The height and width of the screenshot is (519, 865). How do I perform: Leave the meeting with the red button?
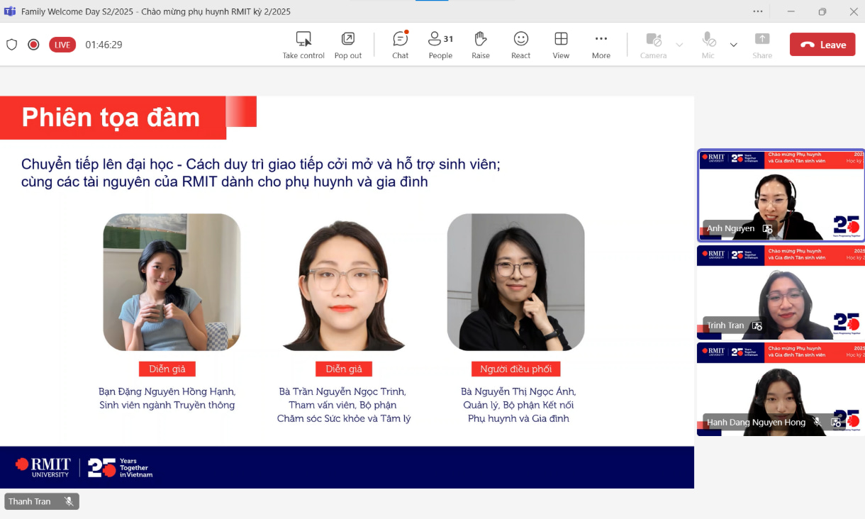tap(822, 45)
